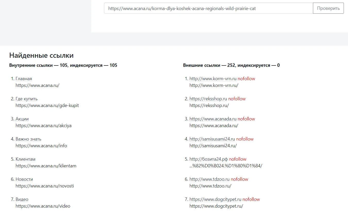Click nofollow label next to samisusami24.ru
The height and width of the screenshot is (213, 348).
pos(245,139)
